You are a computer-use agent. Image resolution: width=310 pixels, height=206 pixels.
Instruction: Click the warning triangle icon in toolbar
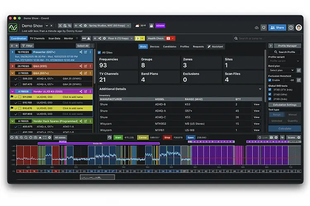point(89,38)
